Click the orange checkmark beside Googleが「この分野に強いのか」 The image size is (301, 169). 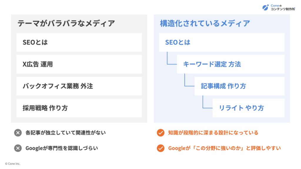pos(160,148)
